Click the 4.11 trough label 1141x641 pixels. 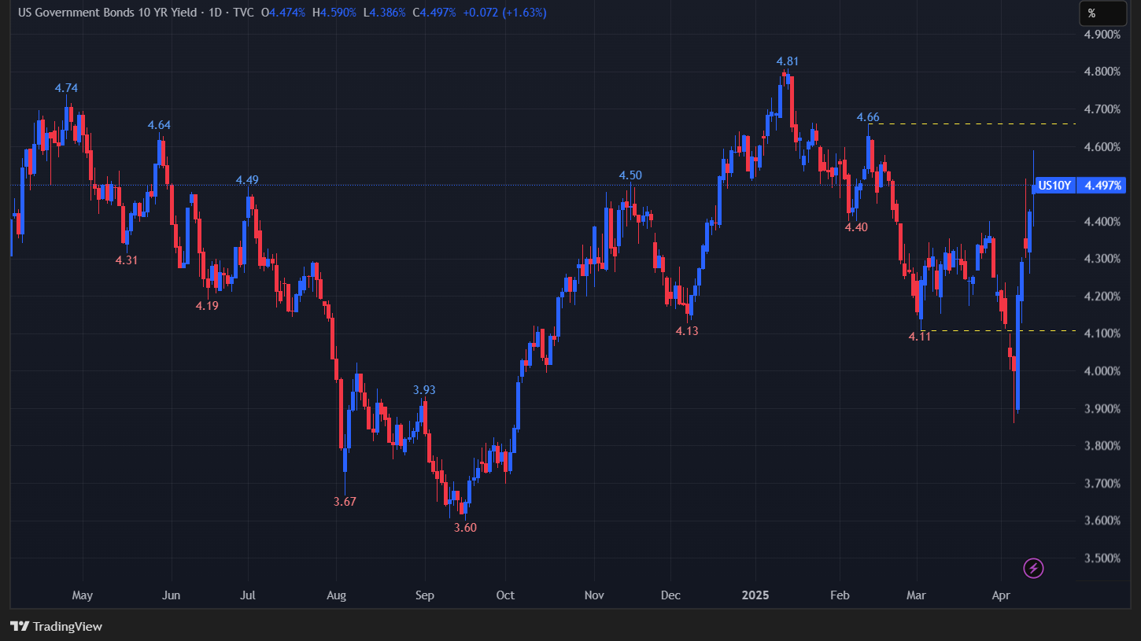click(920, 337)
